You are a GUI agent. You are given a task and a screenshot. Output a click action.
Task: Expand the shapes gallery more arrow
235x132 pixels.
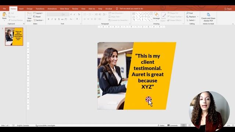(151, 20)
